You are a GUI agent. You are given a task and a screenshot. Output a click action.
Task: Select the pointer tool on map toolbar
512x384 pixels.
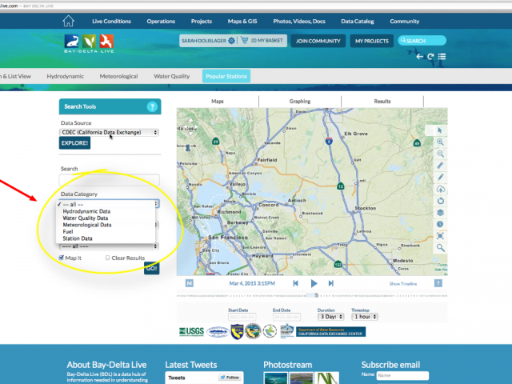tap(440, 130)
